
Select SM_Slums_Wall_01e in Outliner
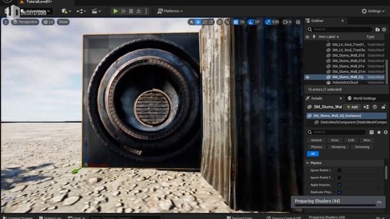[348, 66]
